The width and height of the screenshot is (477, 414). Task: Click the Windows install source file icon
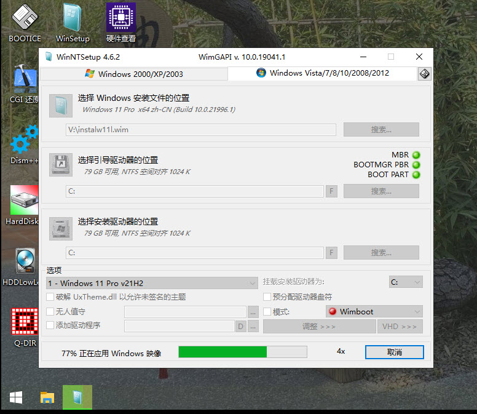coord(61,106)
